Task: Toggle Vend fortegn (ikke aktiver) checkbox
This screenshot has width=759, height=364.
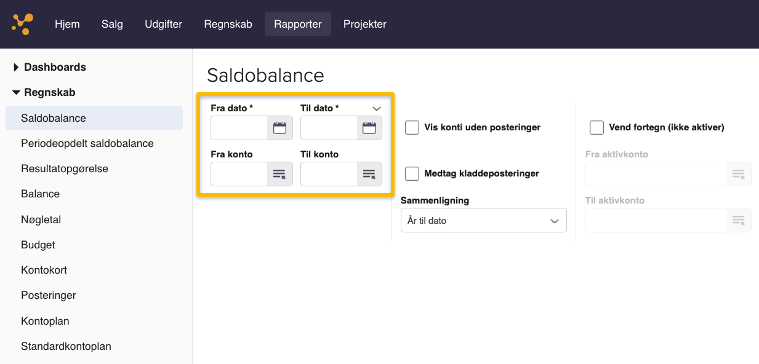Action: pyautogui.click(x=596, y=127)
